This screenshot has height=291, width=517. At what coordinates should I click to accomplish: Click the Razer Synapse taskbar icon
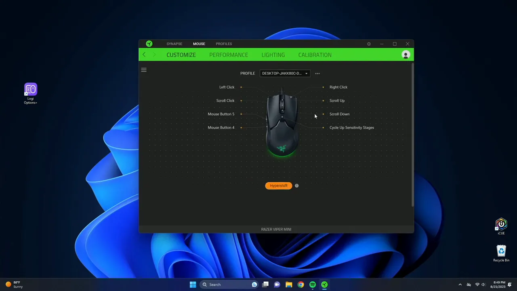click(x=324, y=285)
